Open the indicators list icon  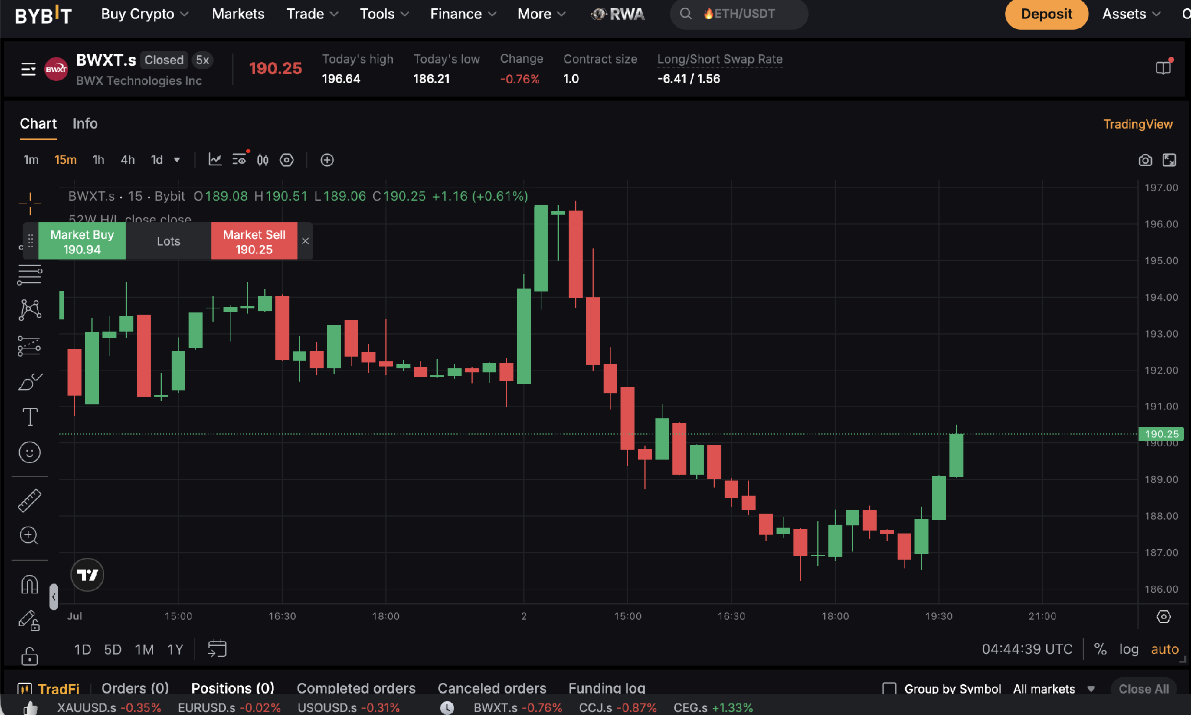tap(240, 159)
